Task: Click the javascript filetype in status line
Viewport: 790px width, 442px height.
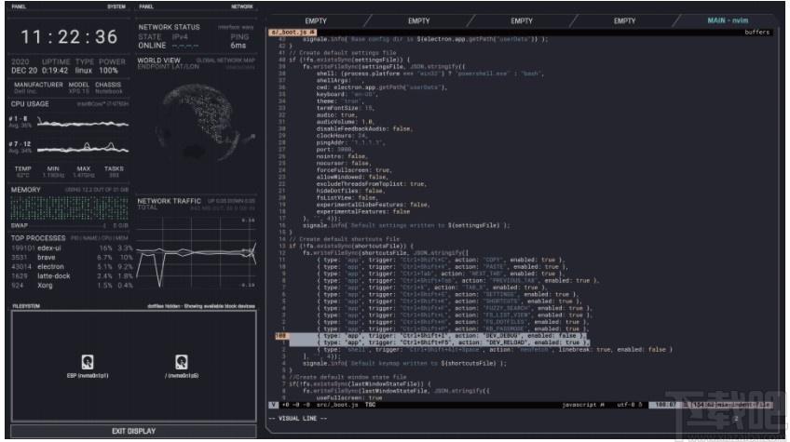Action: click(x=579, y=405)
